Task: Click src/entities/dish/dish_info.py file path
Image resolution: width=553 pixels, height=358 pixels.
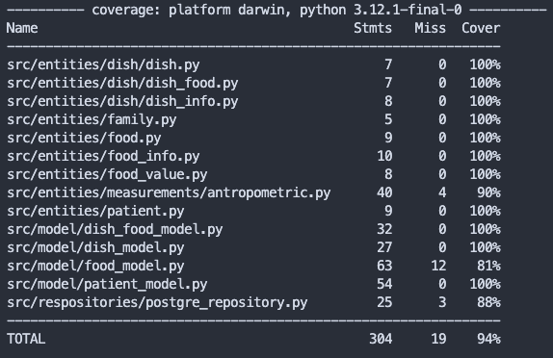Action: 122,101
